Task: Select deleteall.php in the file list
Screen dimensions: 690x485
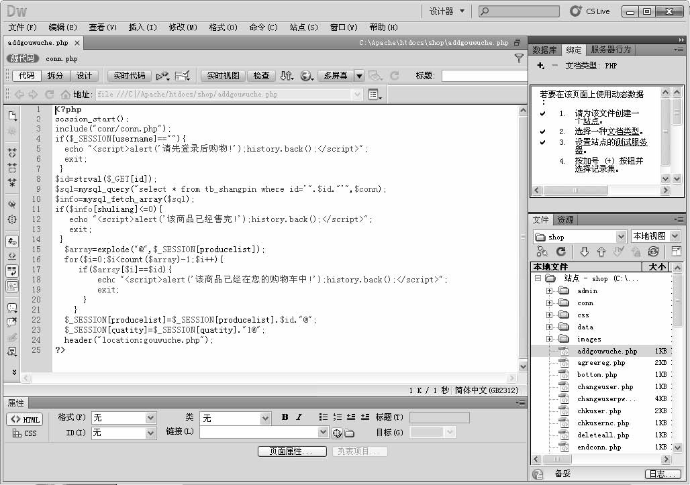Action: tap(603, 435)
